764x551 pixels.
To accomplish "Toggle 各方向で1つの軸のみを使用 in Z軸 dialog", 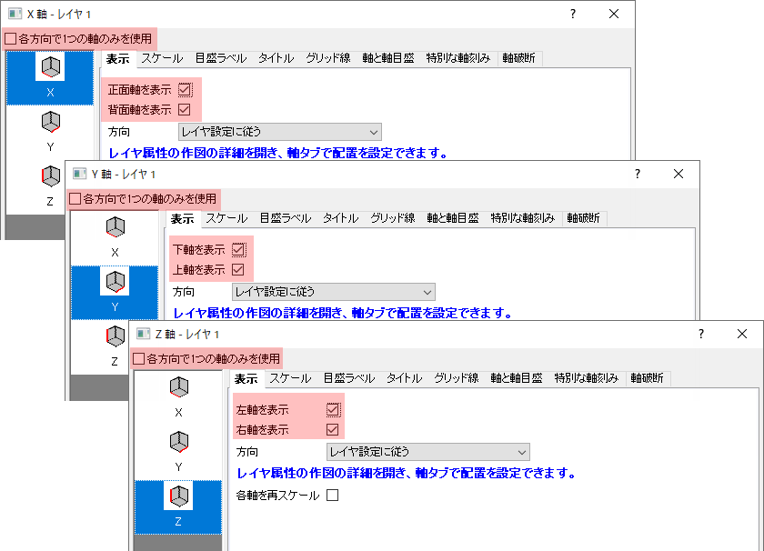I will (139, 359).
